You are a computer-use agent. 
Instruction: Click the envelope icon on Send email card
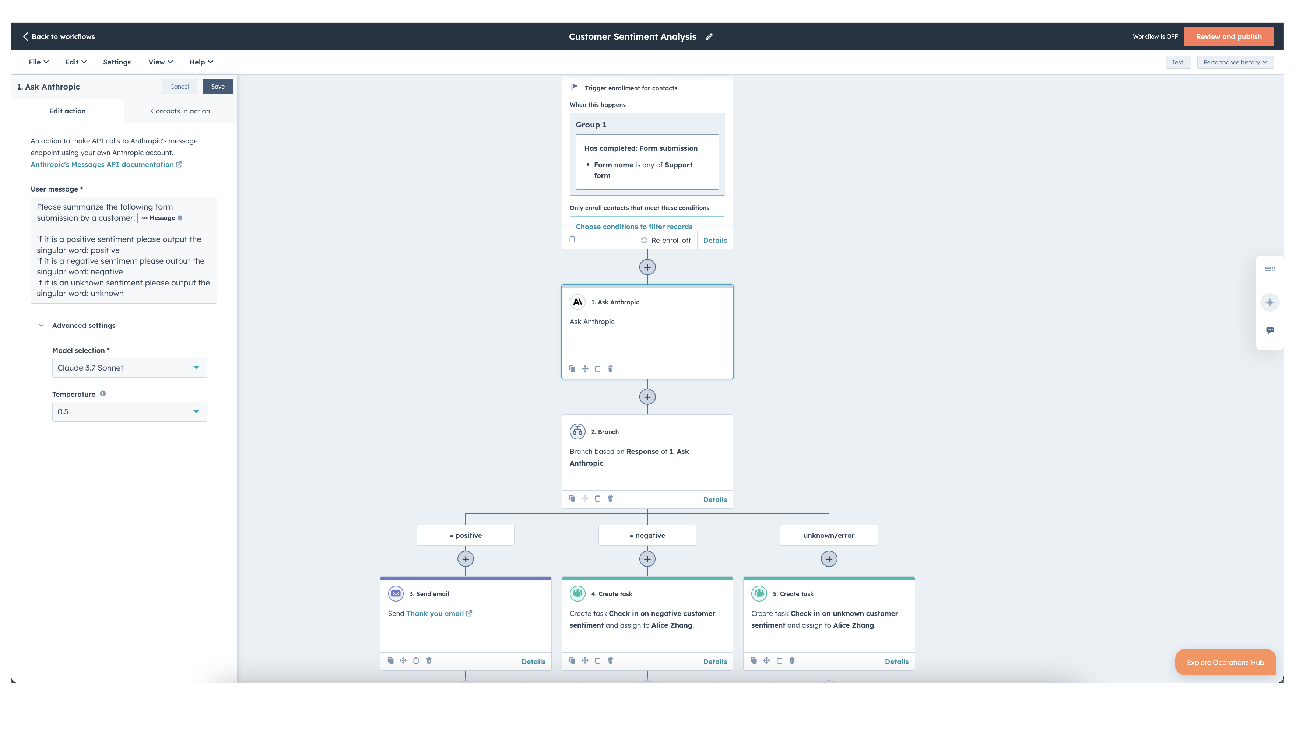pyautogui.click(x=396, y=594)
